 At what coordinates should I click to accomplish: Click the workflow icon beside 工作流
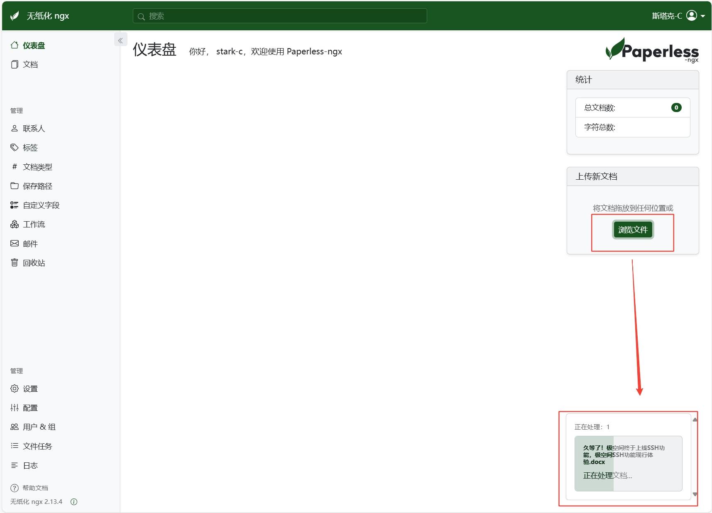pyautogui.click(x=15, y=224)
